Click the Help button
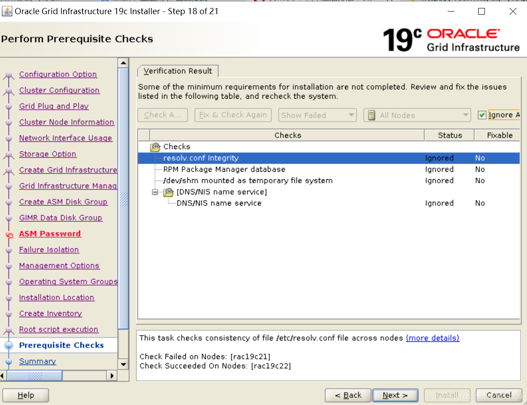The width and height of the screenshot is (527, 405). pos(26,395)
